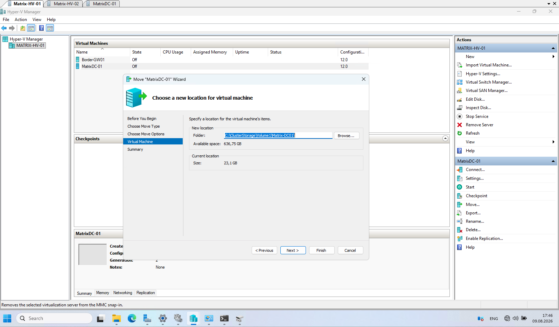Select Before You Begin wizard step
This screenshot has height=327, width=559.
[x=142, y=119]
